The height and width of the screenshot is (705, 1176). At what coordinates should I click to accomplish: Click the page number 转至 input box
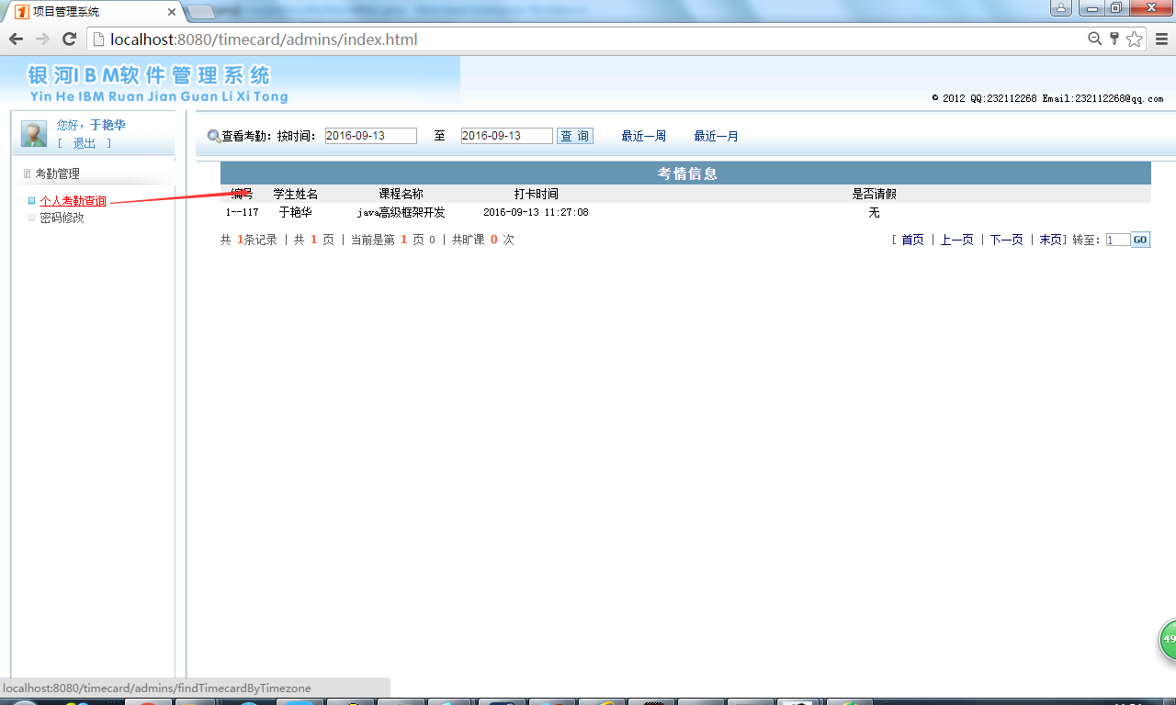(x=1117, y=239)
